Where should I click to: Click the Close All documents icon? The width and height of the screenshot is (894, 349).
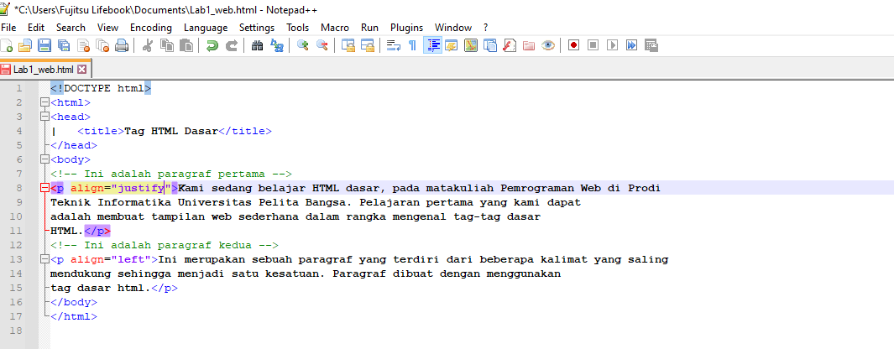pyautogui.click(x=102, y=45)
